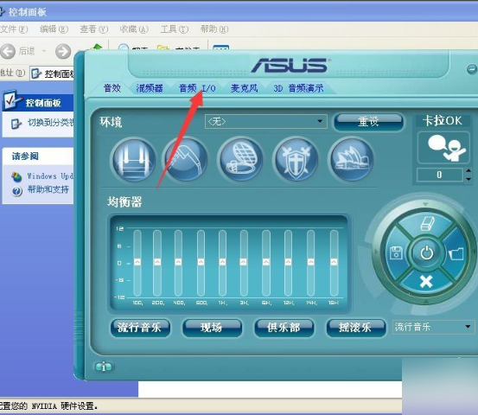Click the Help and Support question icon
Screen dimensions: 478x415
17,191
